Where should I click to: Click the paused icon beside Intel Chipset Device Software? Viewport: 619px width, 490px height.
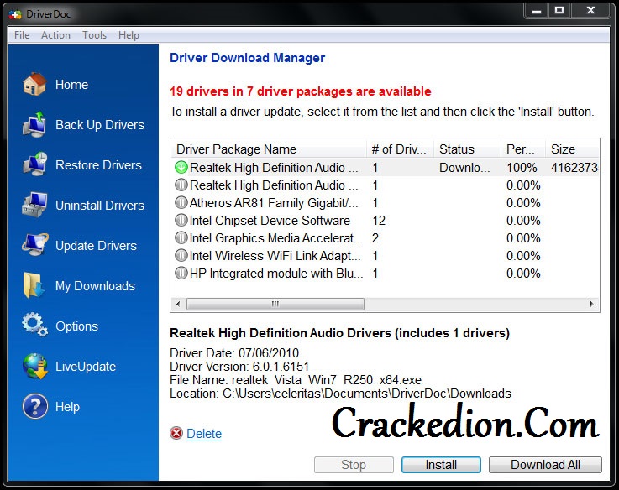(x=181, y=220)
